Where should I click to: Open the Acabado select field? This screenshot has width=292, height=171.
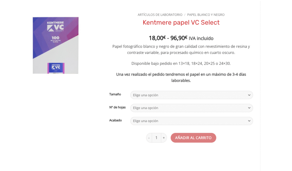click(188, 121)
